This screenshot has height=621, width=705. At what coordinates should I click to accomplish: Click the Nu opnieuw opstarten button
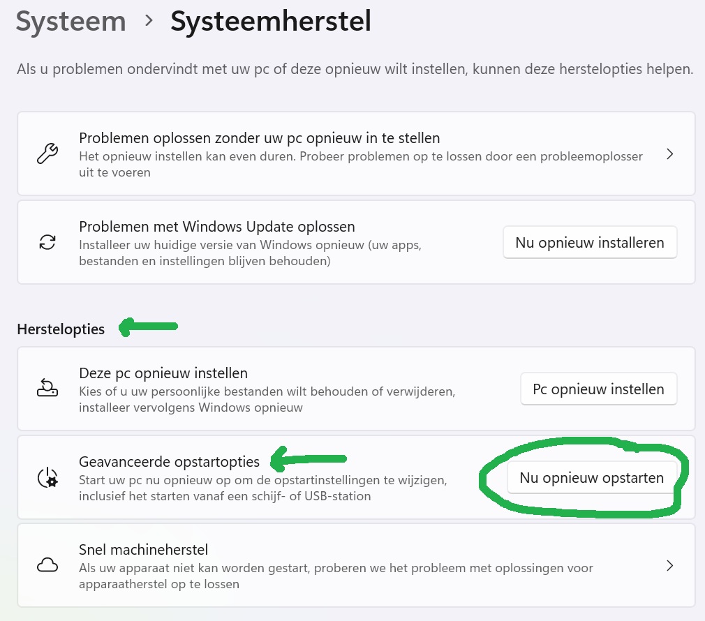pos(591,477)
